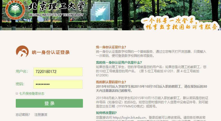Tick the 七天保持登录状态 checkbox
The width and height of the screenshot is (221, 121).
17,93
